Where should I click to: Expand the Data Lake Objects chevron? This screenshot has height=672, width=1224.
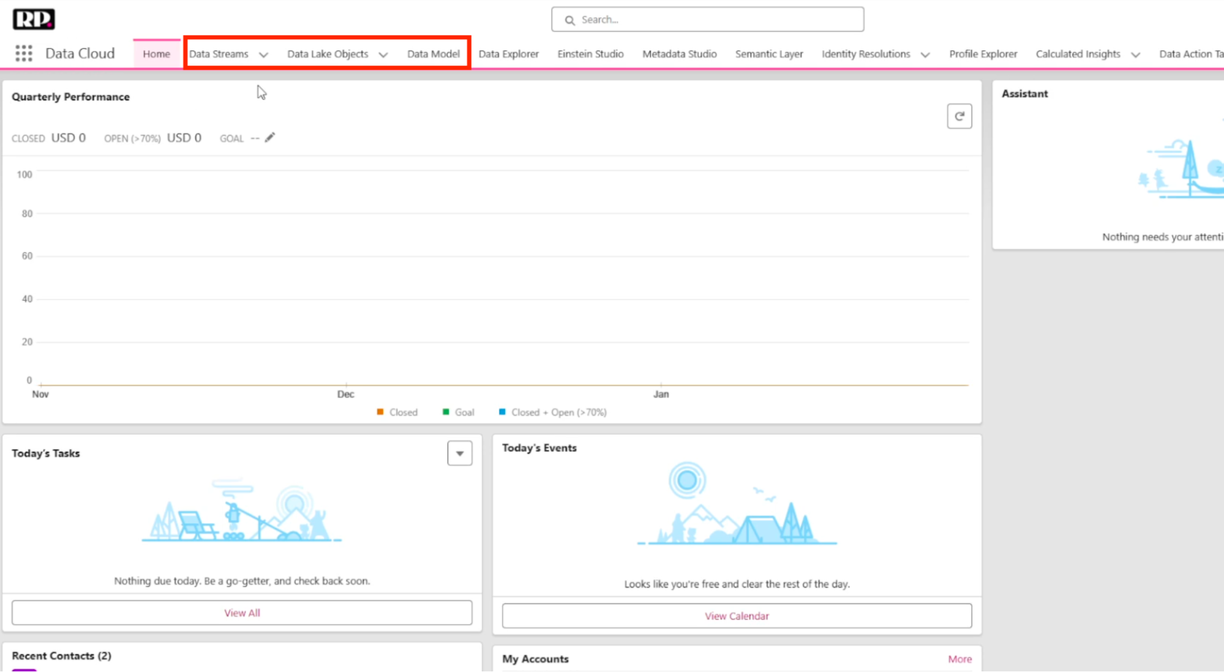383,54
